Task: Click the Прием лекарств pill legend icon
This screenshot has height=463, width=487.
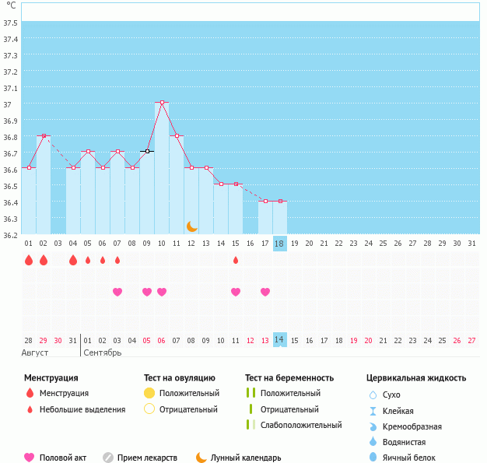Action: 108,458
